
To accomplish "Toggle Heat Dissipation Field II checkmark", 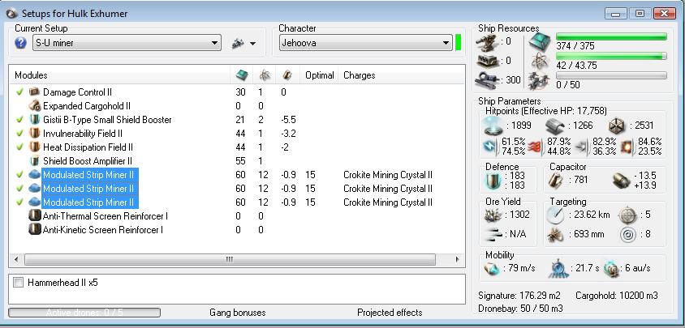I will 19,147.
